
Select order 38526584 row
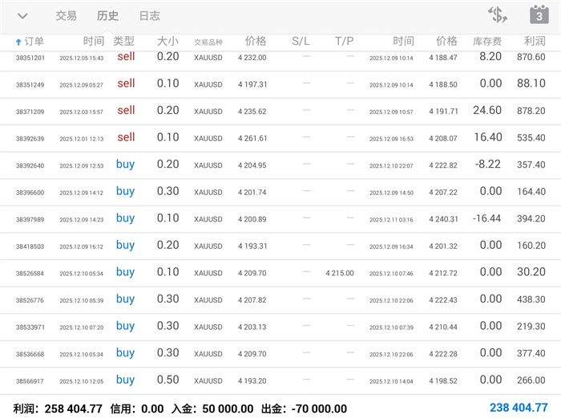pyautogui.click(x=280, y=273)
